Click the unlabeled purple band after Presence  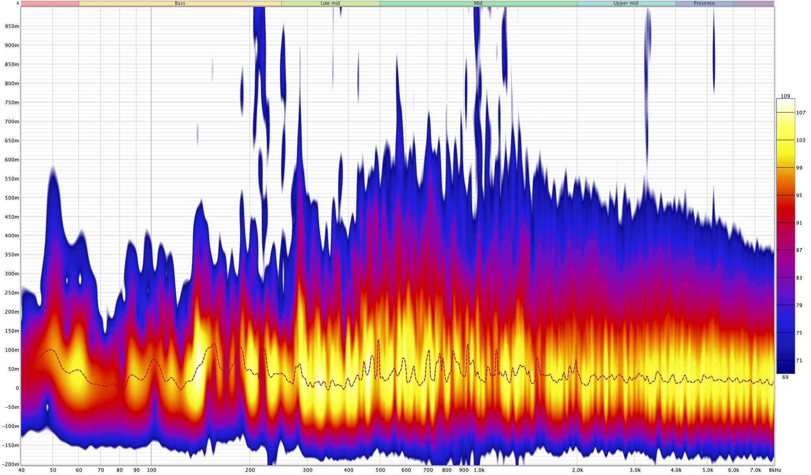click(x=753, y=3)
